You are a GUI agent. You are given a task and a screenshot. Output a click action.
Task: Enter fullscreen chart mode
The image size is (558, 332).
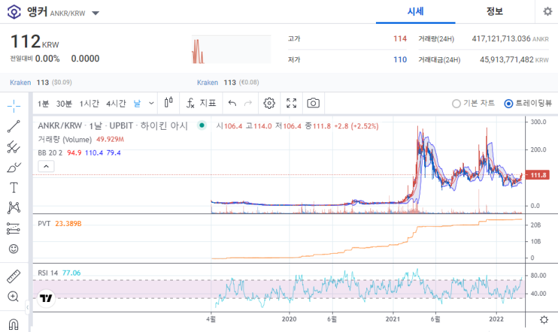[x=292, y=103]
